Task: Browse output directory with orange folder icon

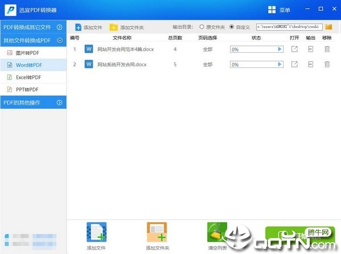Action: (x=328, y=27)
